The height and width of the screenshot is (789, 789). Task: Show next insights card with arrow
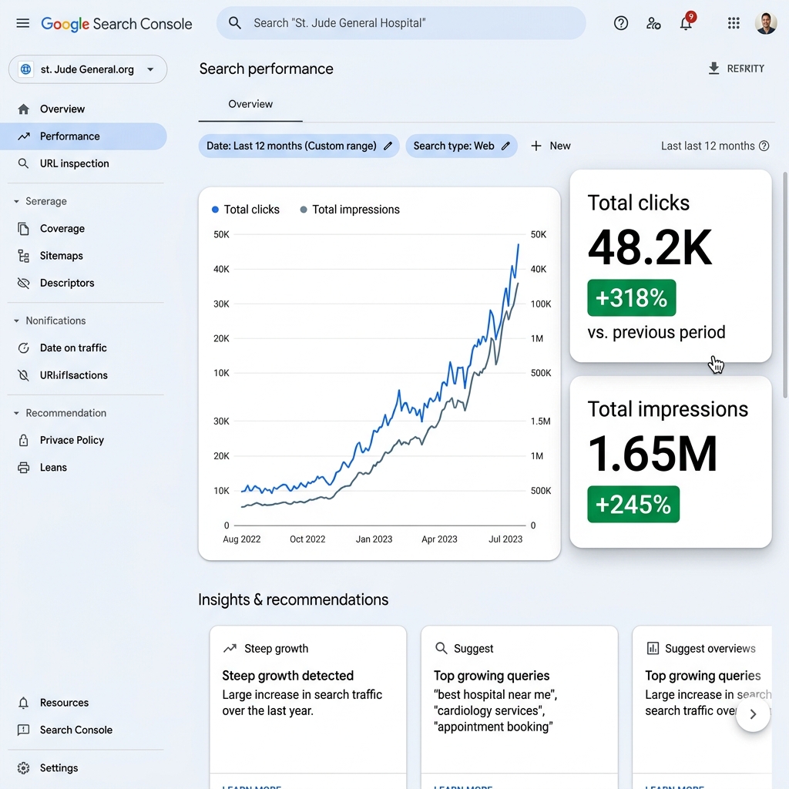[x=753, y=714]
